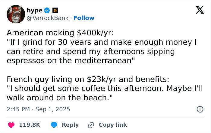
Task: Click the chain link icon
Action: tap(91, 125)
